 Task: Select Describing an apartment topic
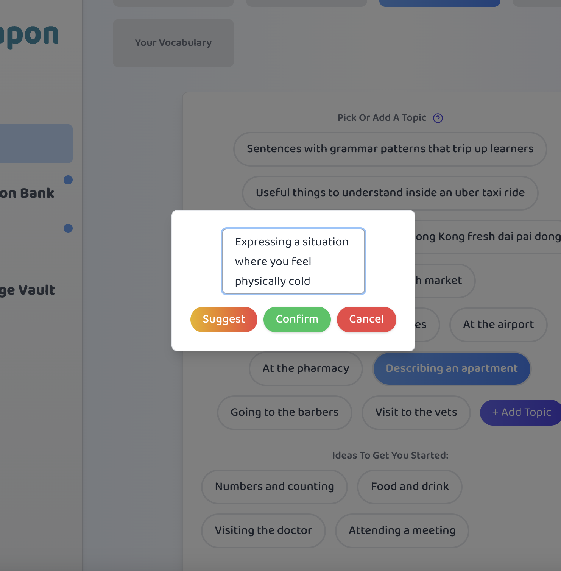click(452, 368)
